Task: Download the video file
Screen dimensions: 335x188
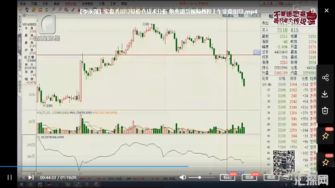Action: [x=325, y=94]
